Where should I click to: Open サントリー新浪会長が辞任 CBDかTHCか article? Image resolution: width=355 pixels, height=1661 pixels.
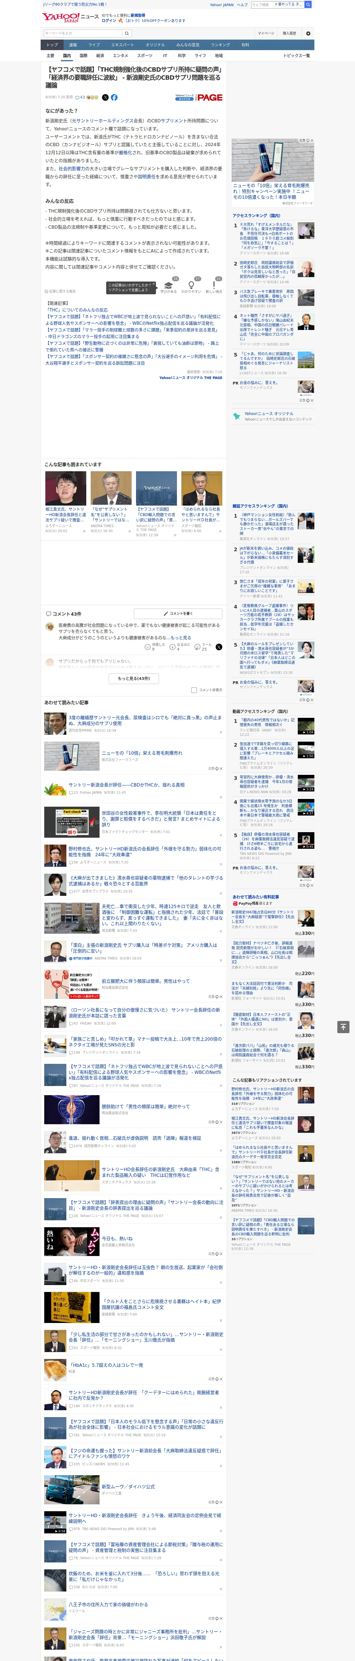click(x=126, y=785)
